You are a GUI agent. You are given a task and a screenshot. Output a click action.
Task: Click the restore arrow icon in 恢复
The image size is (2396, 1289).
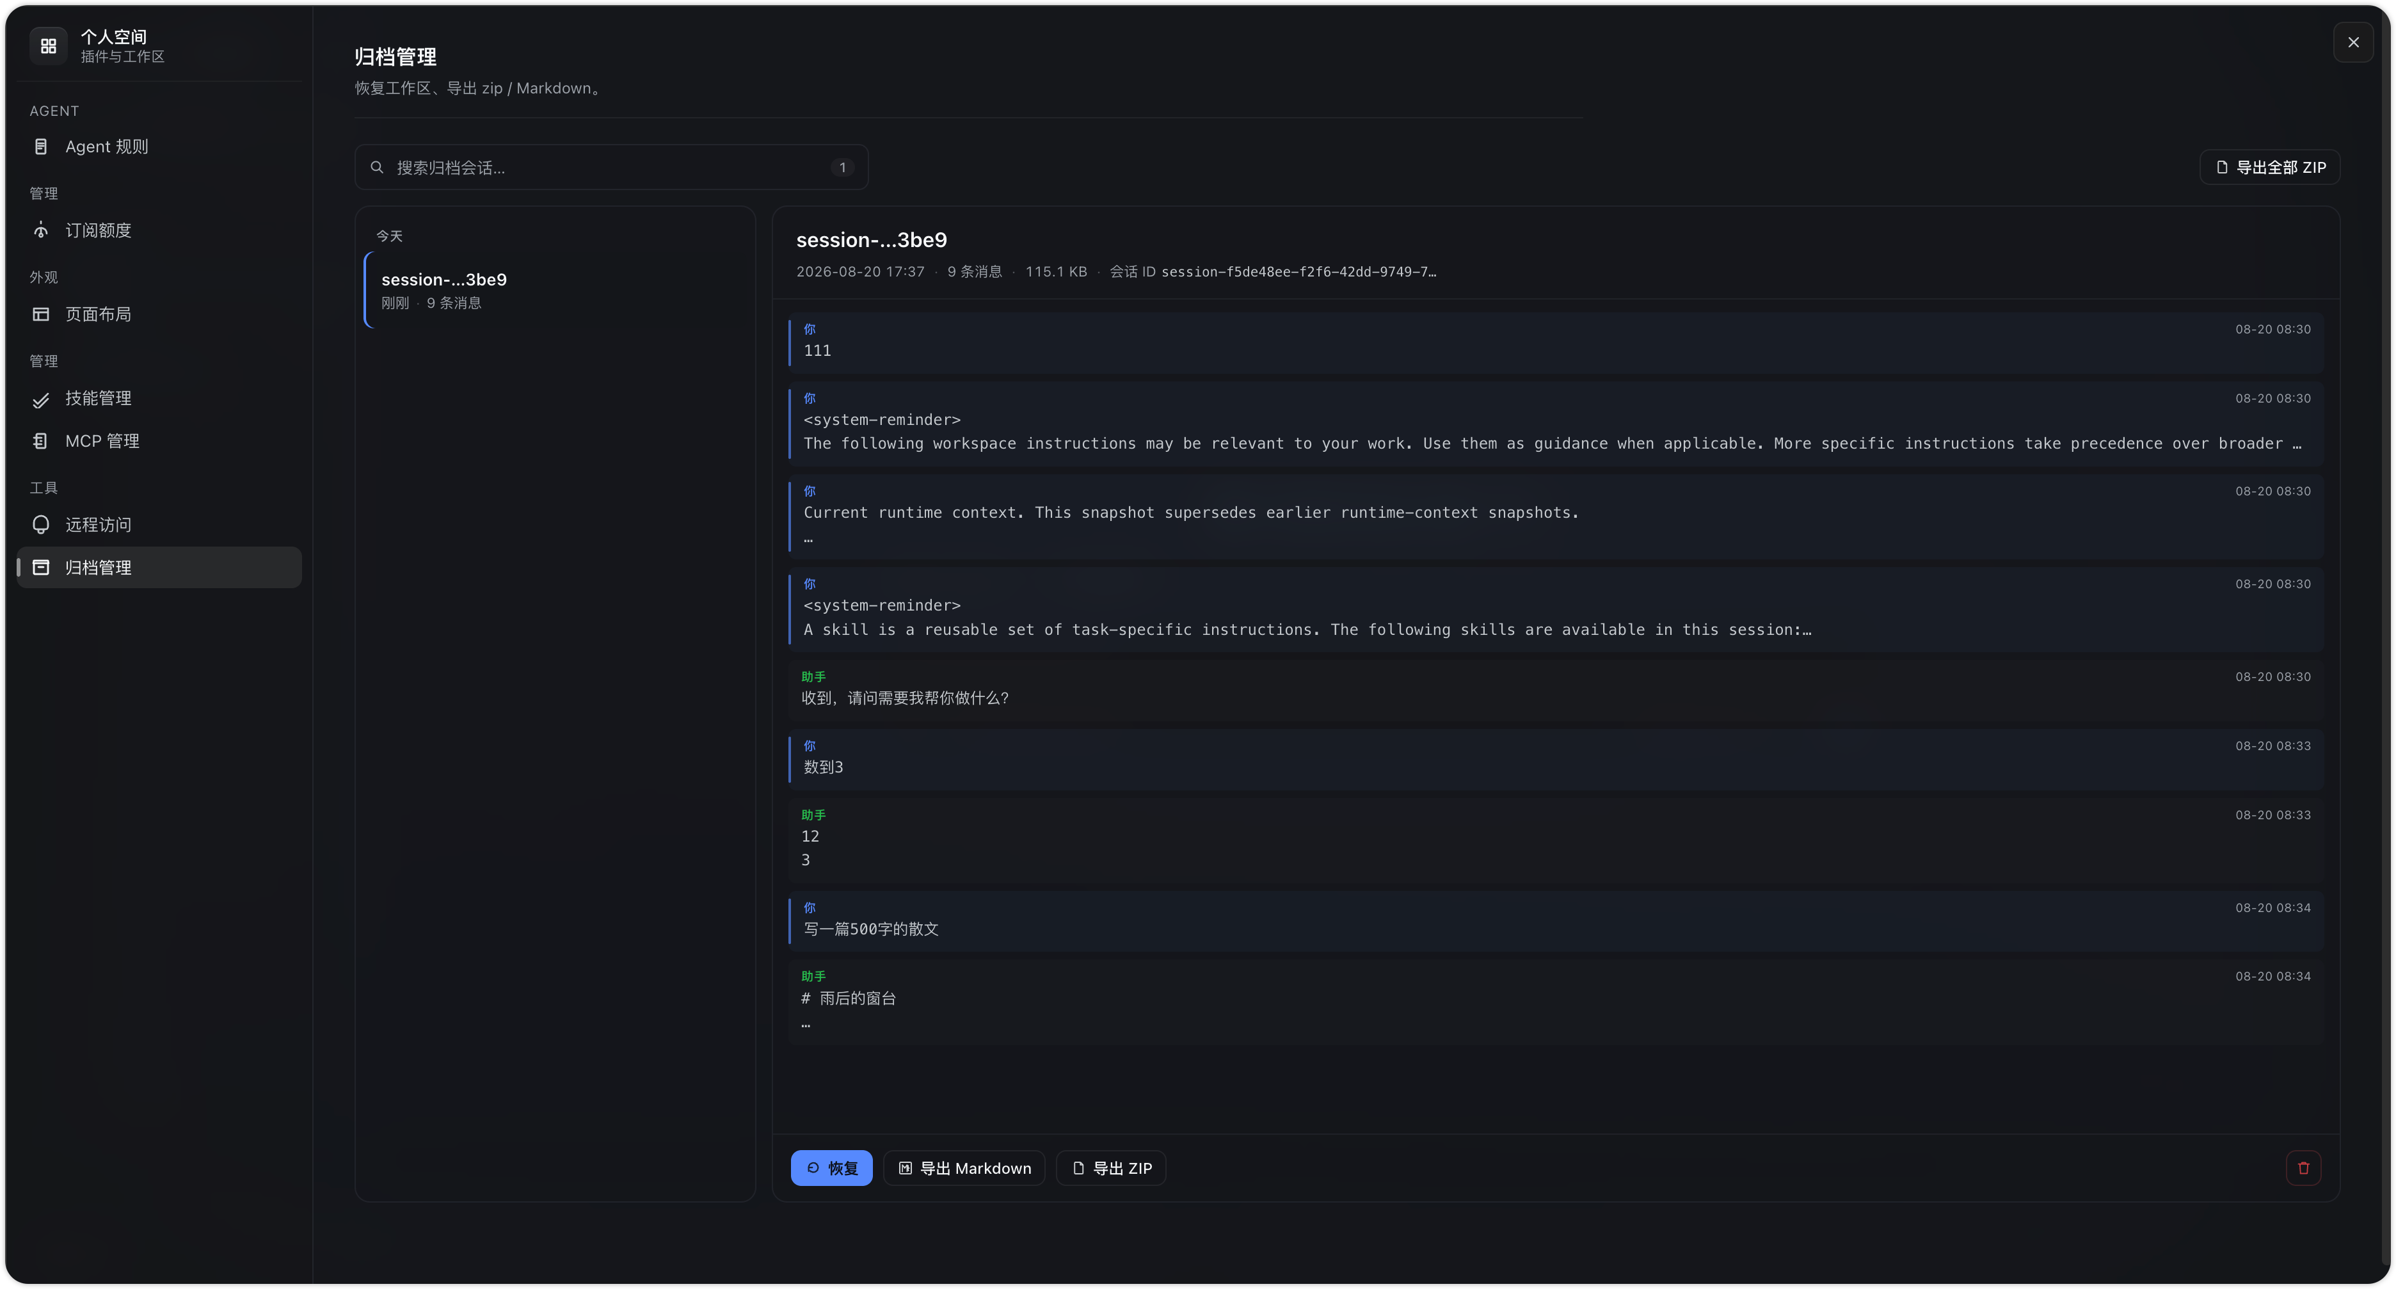[813, 1168]
